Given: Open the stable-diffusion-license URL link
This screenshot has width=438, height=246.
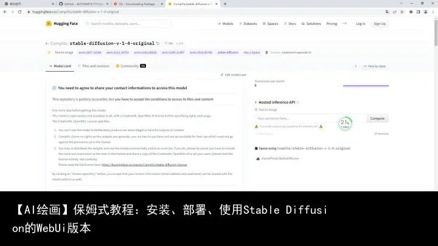Looking at the screenshot, I should pos(144,165).
